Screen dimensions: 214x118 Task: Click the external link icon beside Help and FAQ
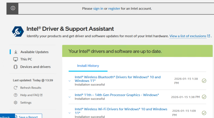[x=41, y=95]
